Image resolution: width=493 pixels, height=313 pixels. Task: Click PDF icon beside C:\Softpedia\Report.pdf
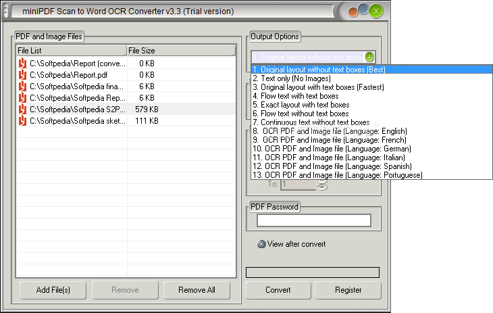pos(22,75)
